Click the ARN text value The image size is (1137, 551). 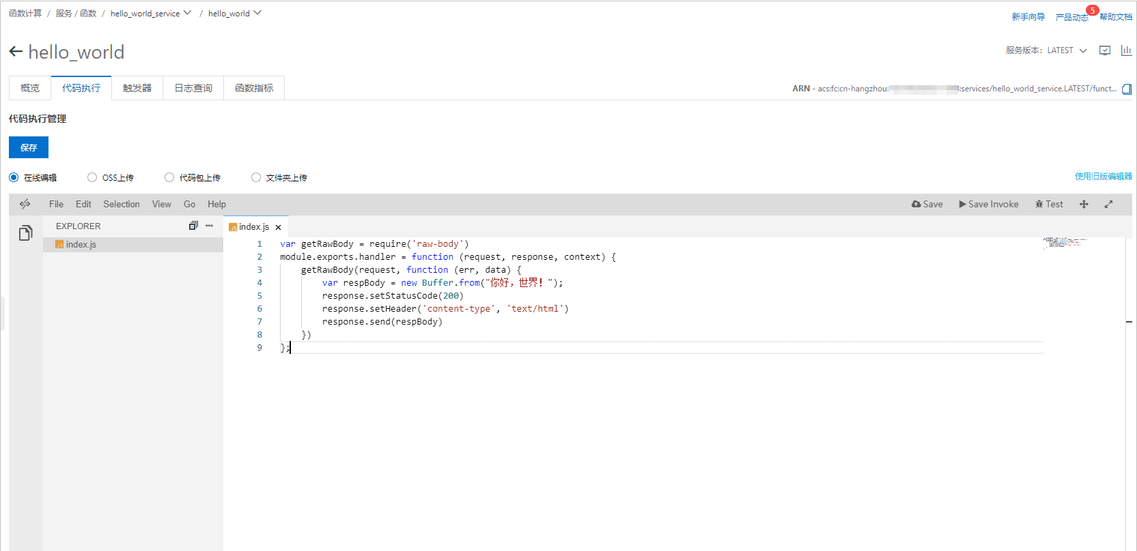tap(967, 89)
